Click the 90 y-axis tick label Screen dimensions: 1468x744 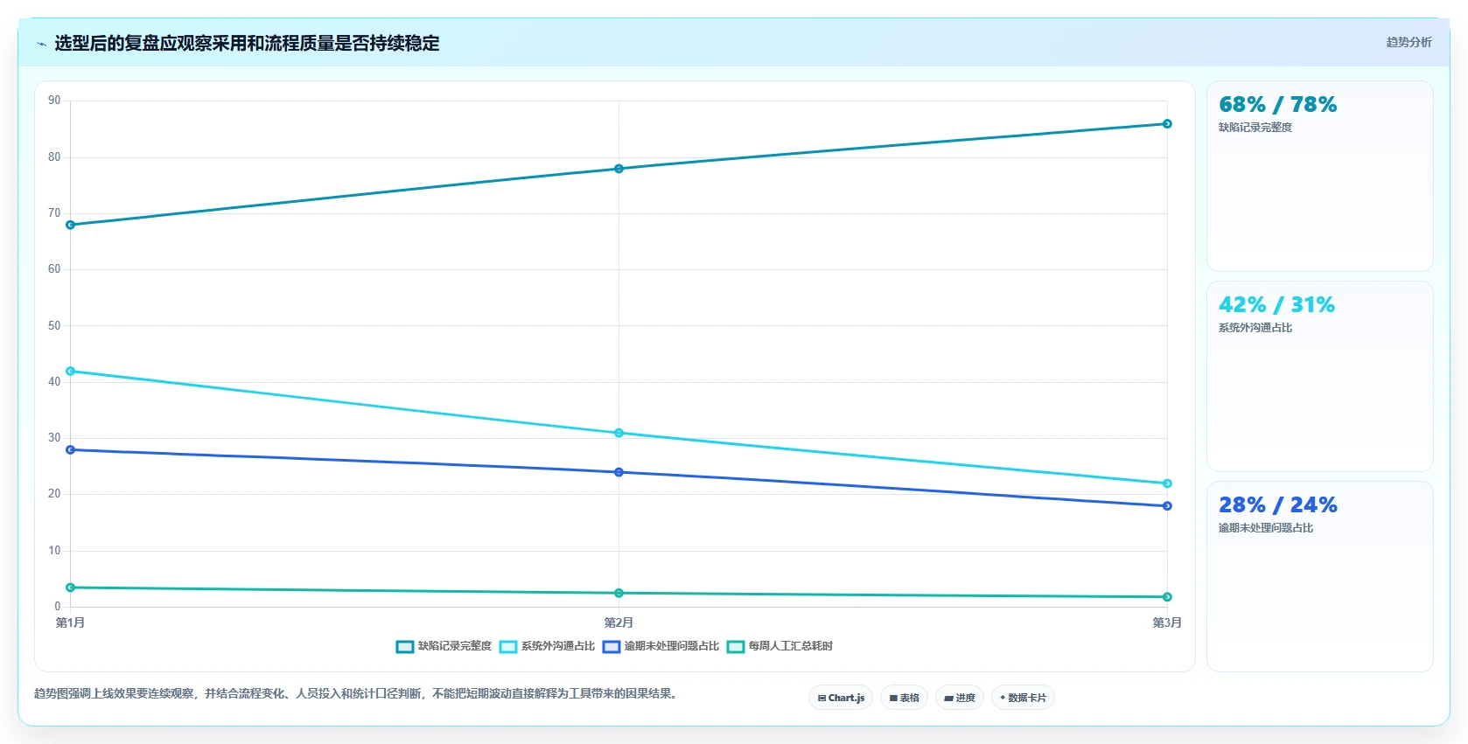pos(54,101)
